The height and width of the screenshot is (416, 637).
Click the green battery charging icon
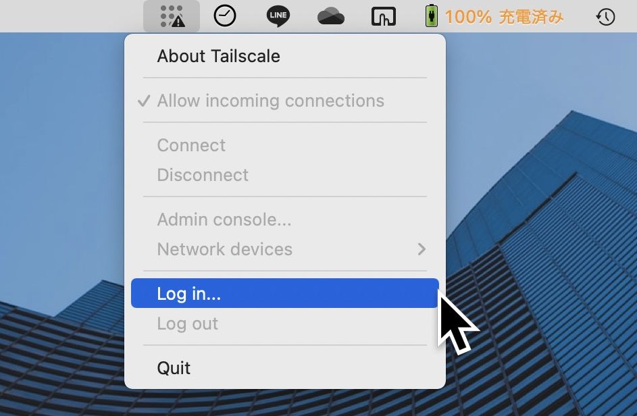(x=432, y=16)
